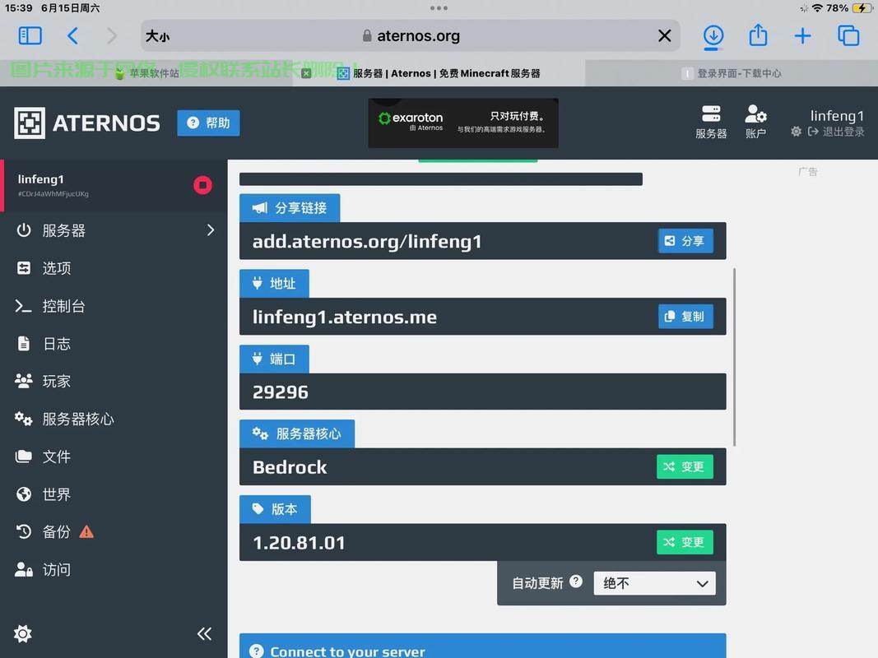Open the Safari share sheet icon

[x=758, y=35]
